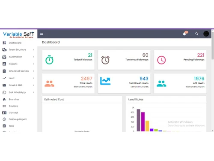
Task: Click the Email & SMS envelope icon
Action: 4,85
